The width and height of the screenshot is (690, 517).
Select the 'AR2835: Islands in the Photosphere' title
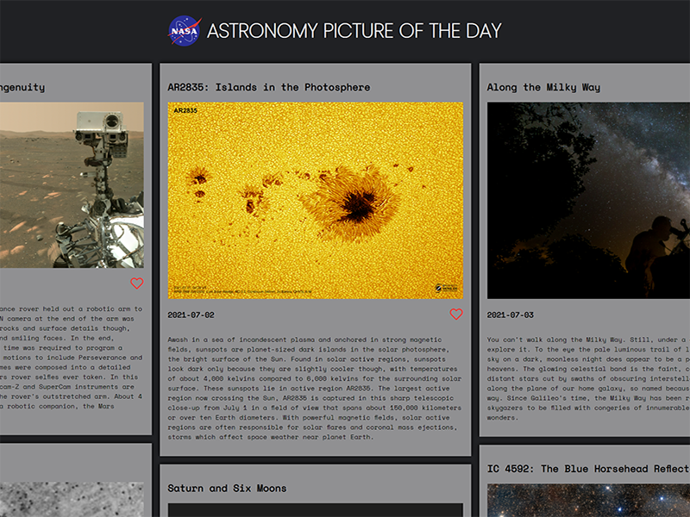268,87
